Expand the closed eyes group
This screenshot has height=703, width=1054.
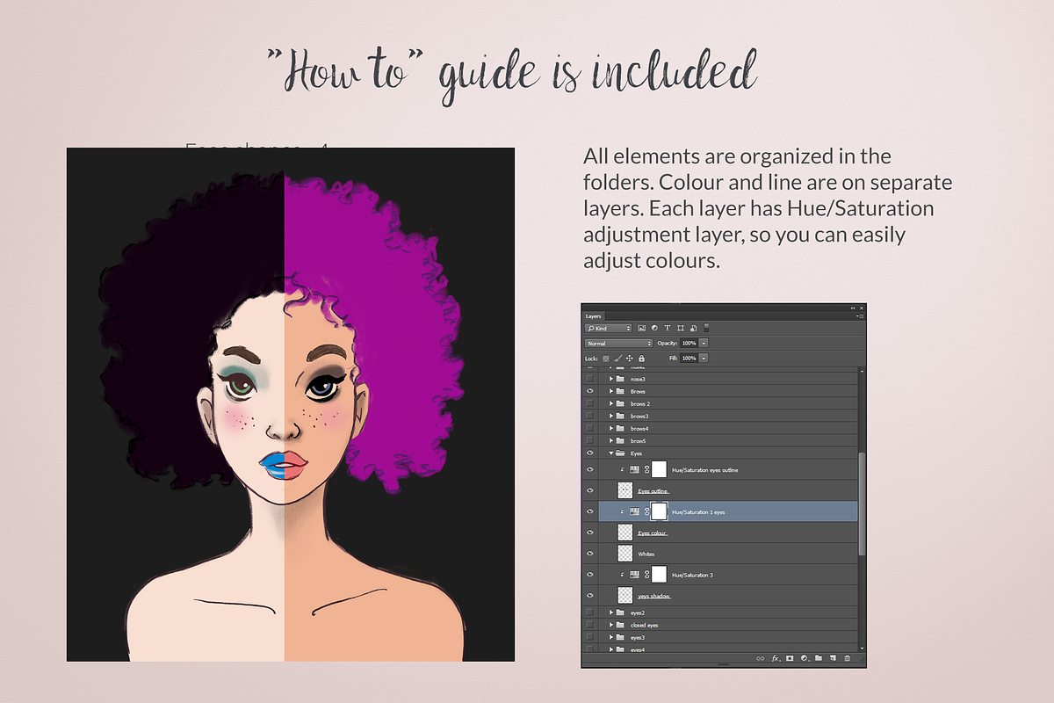(x=610, y=625)
